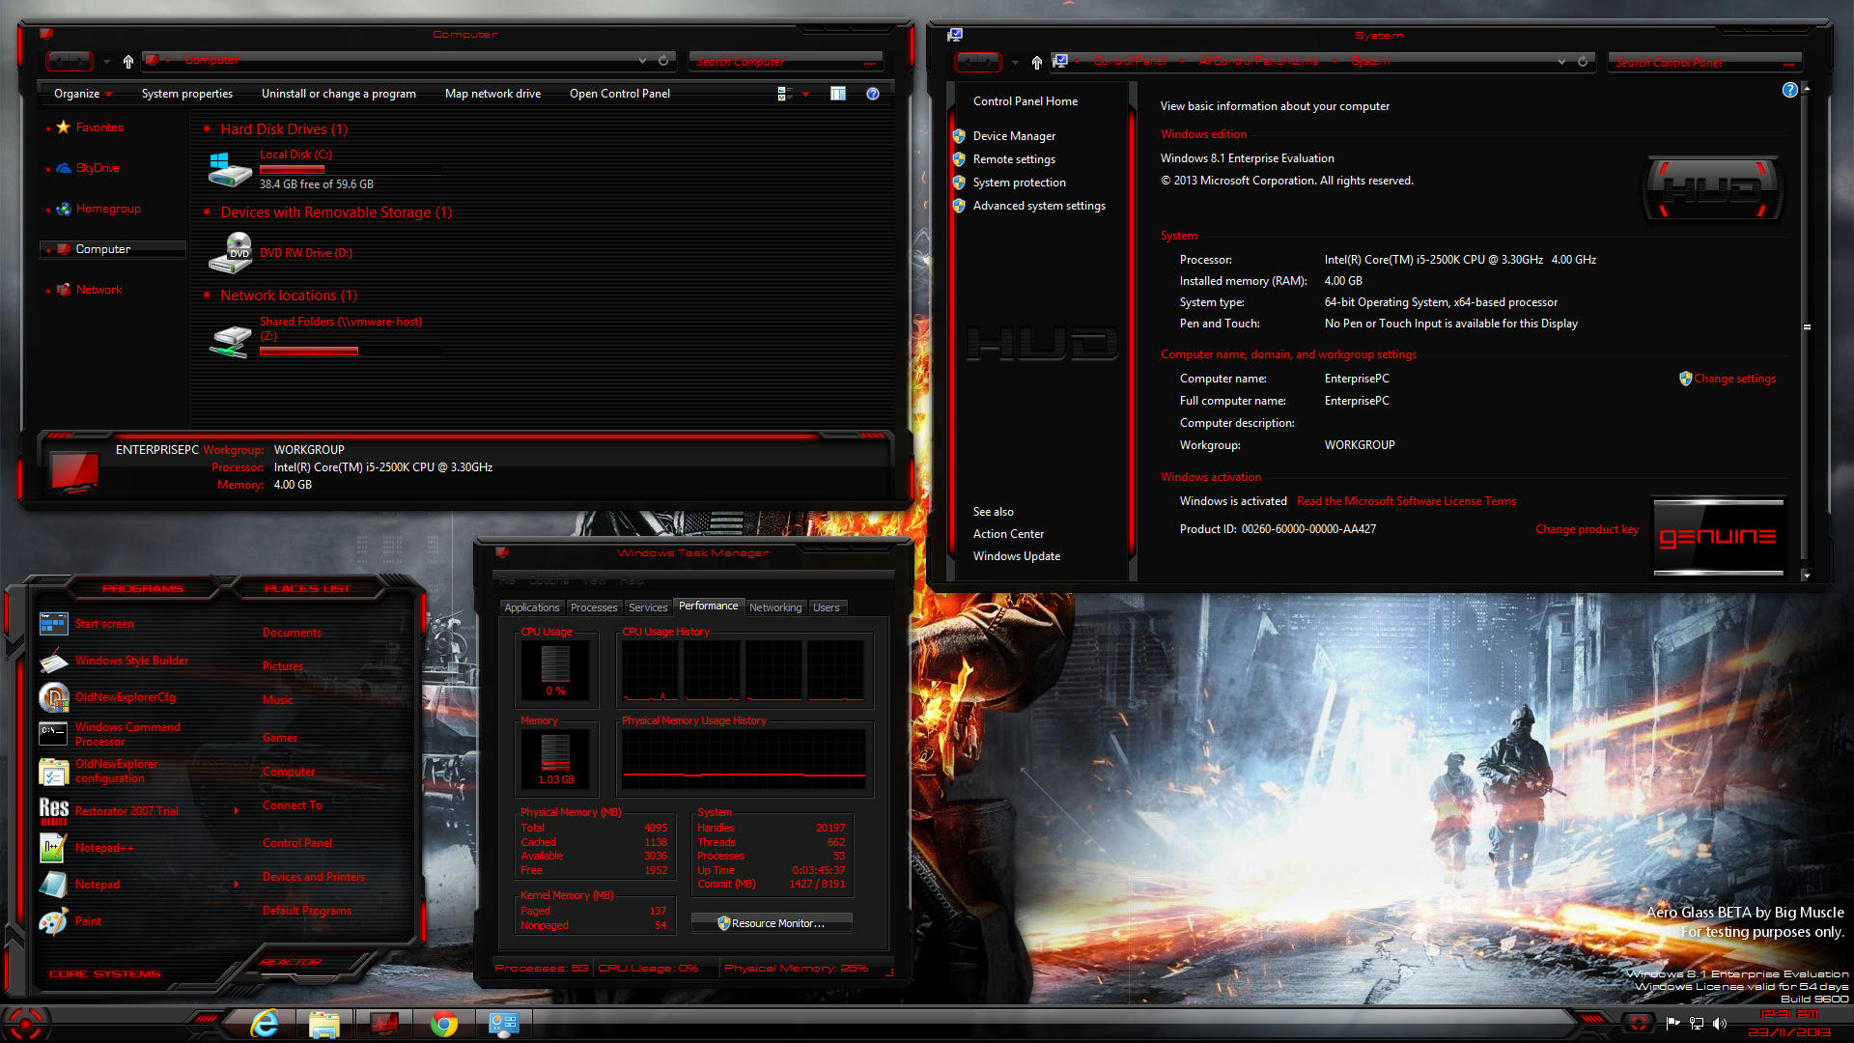Viewport: 1854px width, 1043px height.
Task: Refresh the Computer window address bar
Action: (x=663, y=61)
